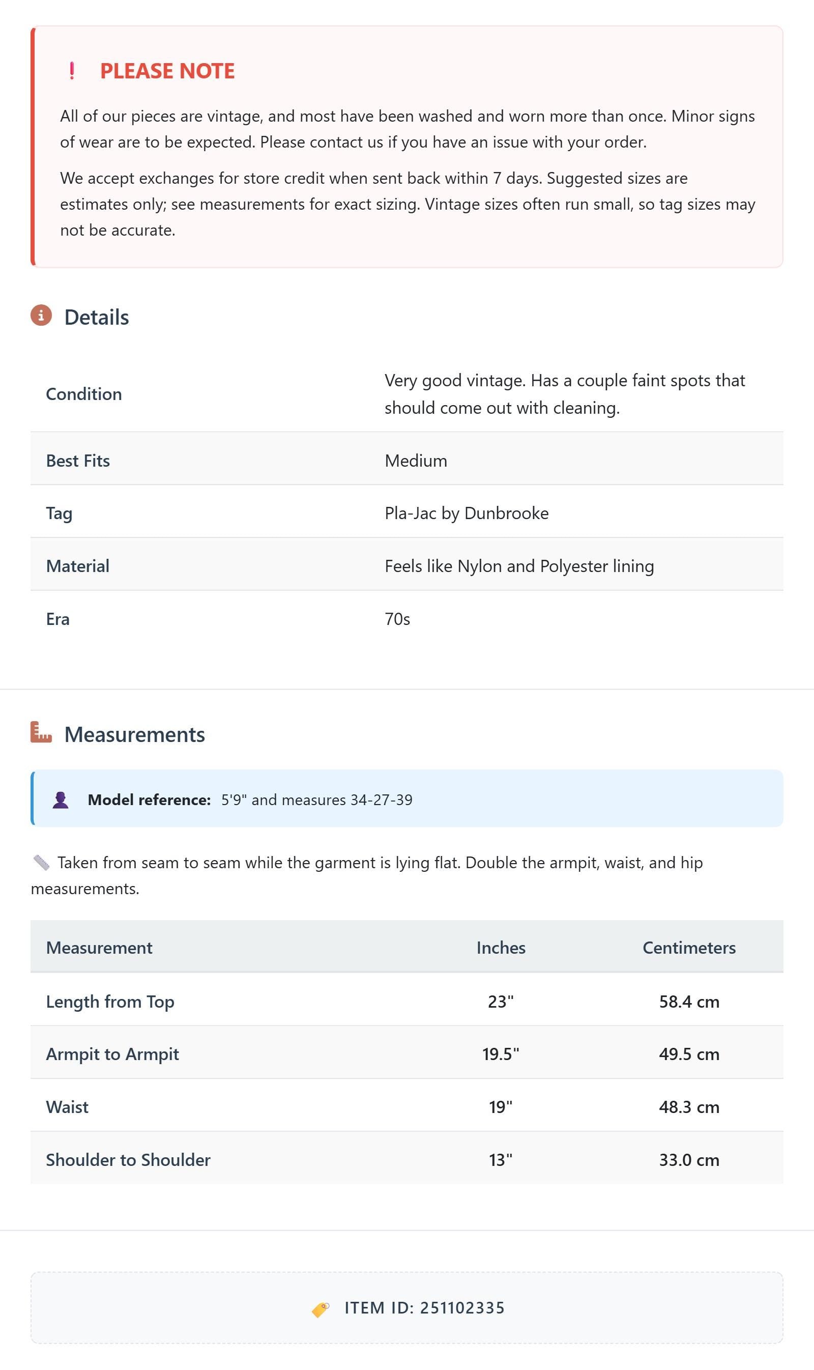
Task: Click the Condition row label
Action: tap(84, 394)
